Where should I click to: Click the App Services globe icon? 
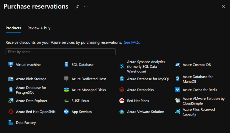66,112
